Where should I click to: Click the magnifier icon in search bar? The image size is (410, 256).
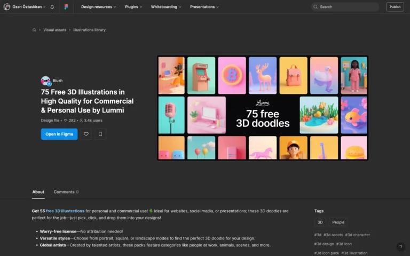pyautogui.click(x=316, y=7)
